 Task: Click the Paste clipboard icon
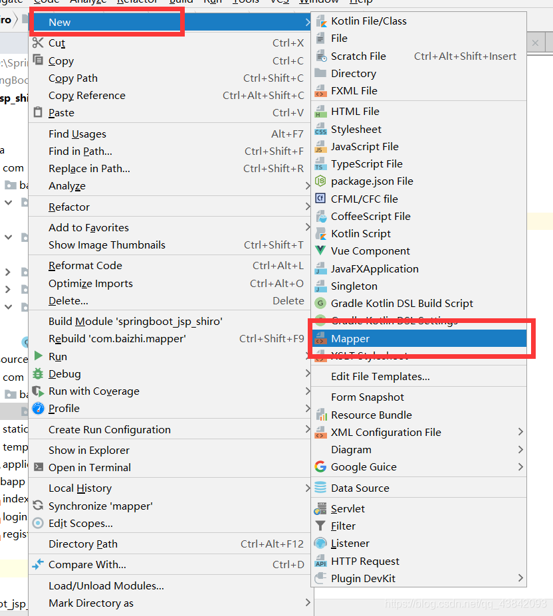coord(38,112)
